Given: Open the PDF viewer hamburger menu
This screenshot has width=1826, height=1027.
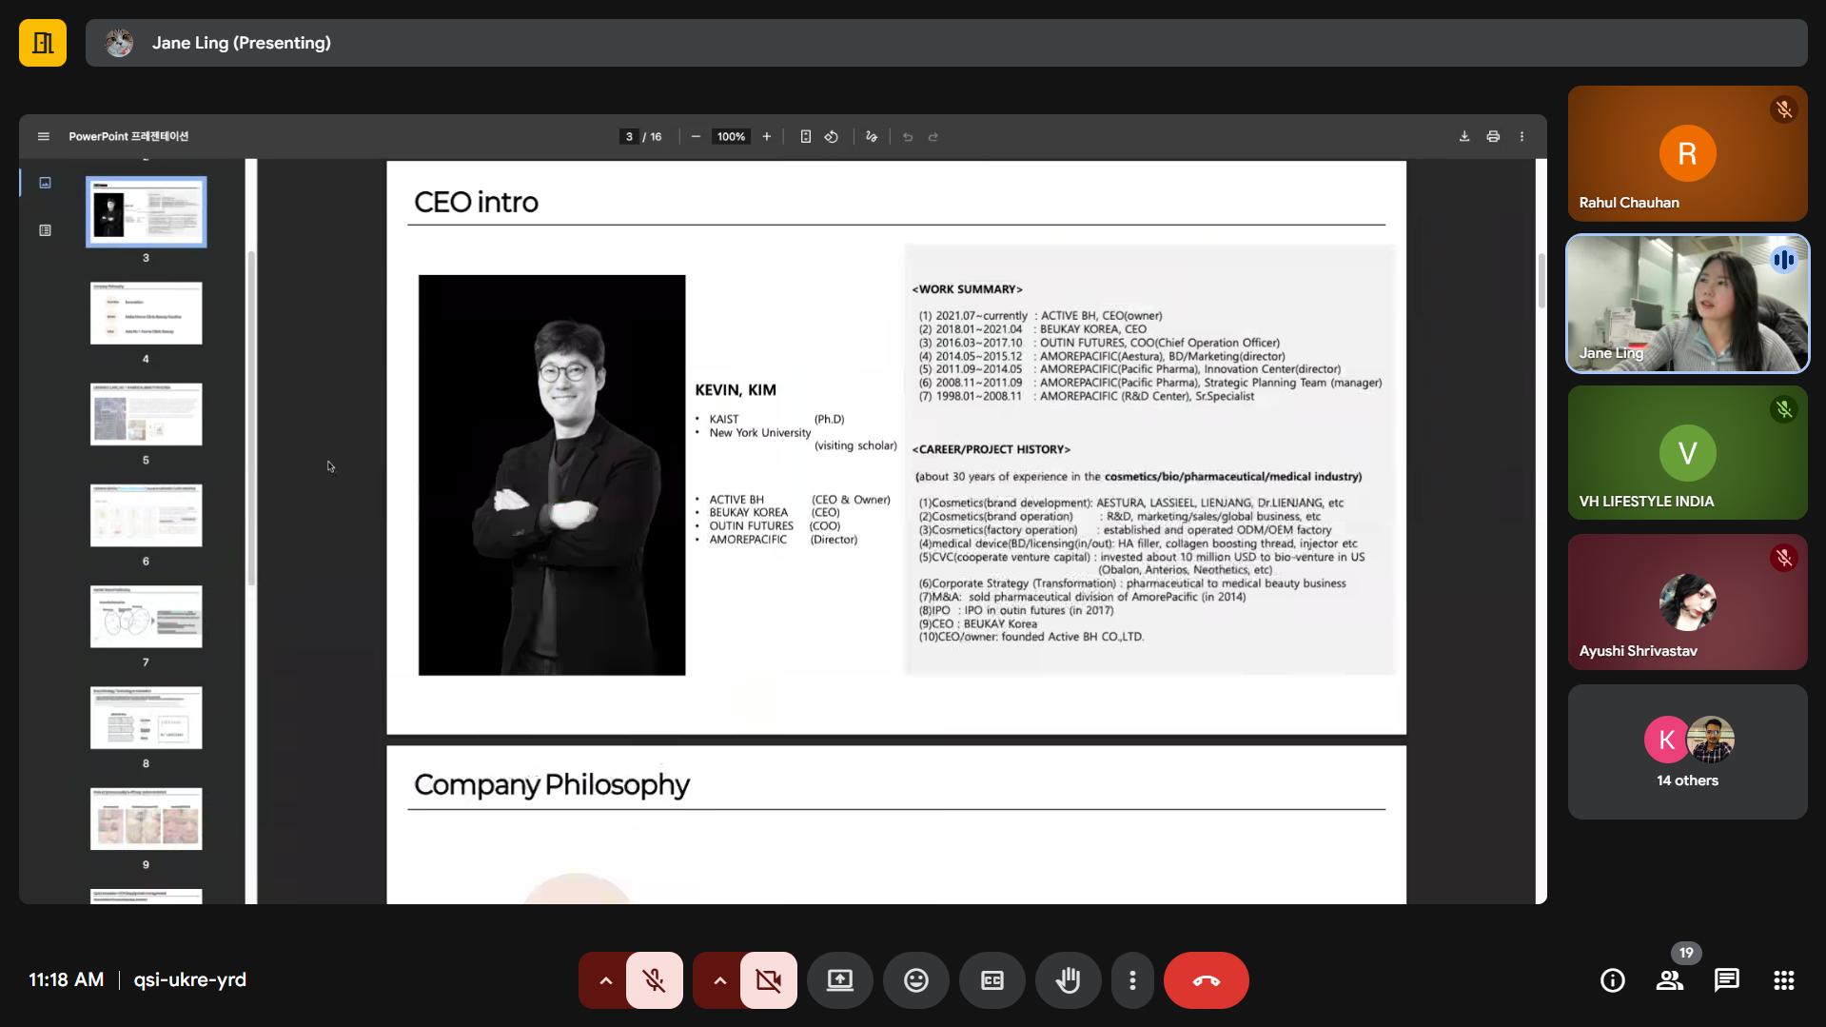Looking at the screenshot, I should (44, 136).
